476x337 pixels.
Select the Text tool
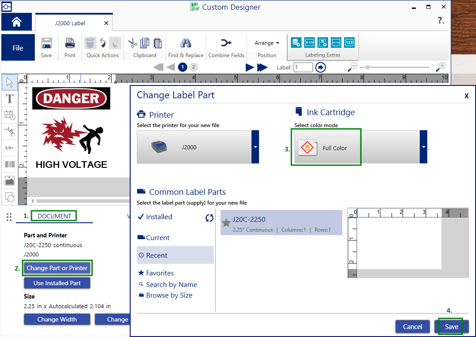10,99
